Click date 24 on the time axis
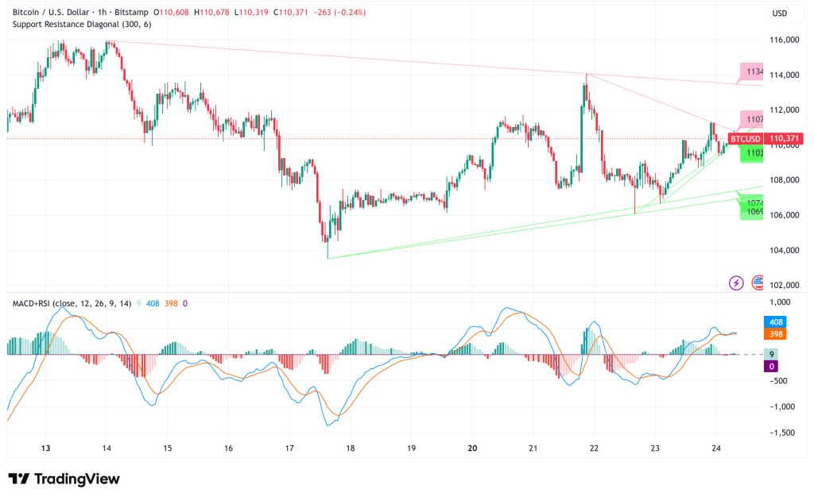 pyautogui.click(x=715, y=448)
